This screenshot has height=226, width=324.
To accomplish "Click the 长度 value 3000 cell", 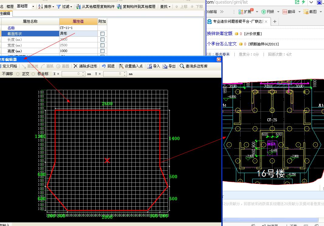I will point(78,39).
